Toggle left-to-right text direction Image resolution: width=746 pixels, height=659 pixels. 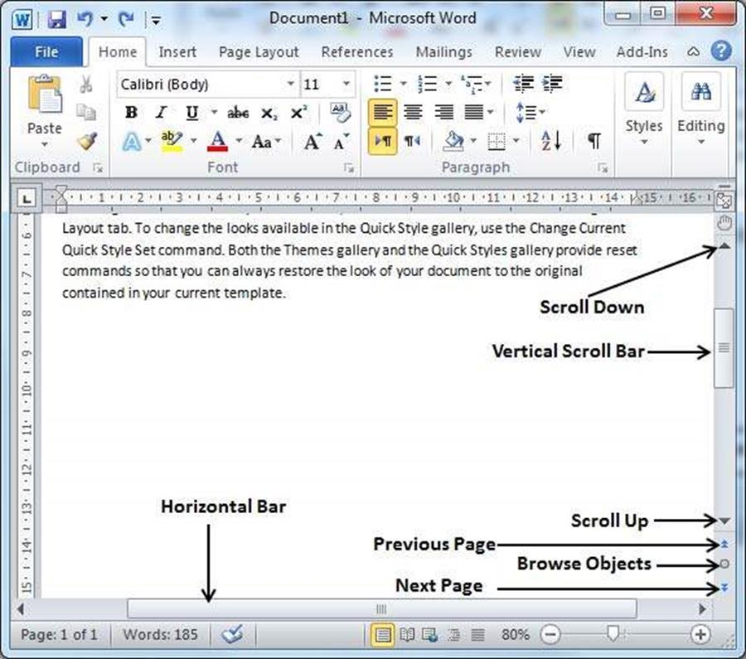382,141
